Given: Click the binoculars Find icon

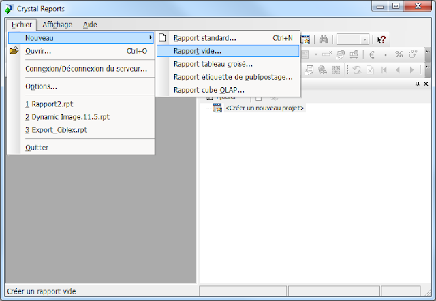Looking at the screenshot, I should pyautogui.click(x=324, y=39).
